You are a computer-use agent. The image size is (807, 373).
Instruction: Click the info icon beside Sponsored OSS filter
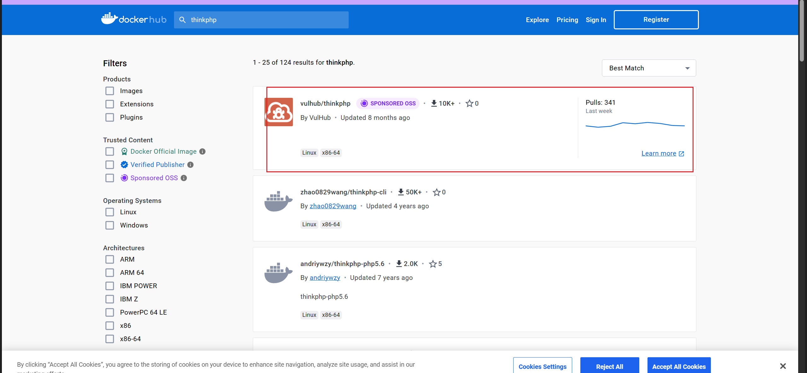184,178
